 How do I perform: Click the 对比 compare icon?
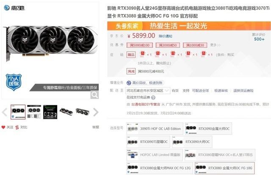click(17, 127)
